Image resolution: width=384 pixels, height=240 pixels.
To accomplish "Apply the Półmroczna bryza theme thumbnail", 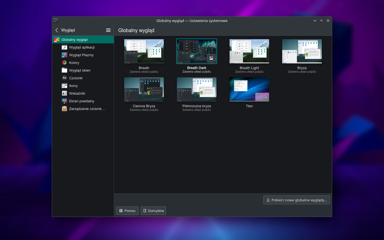I will point(196,89).
